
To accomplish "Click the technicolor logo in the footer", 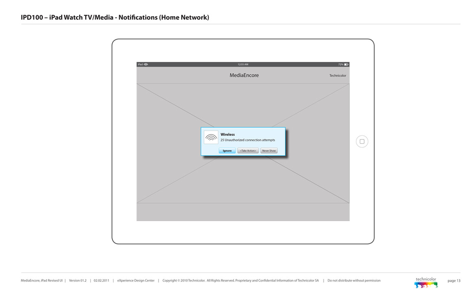I will point(426,283).
